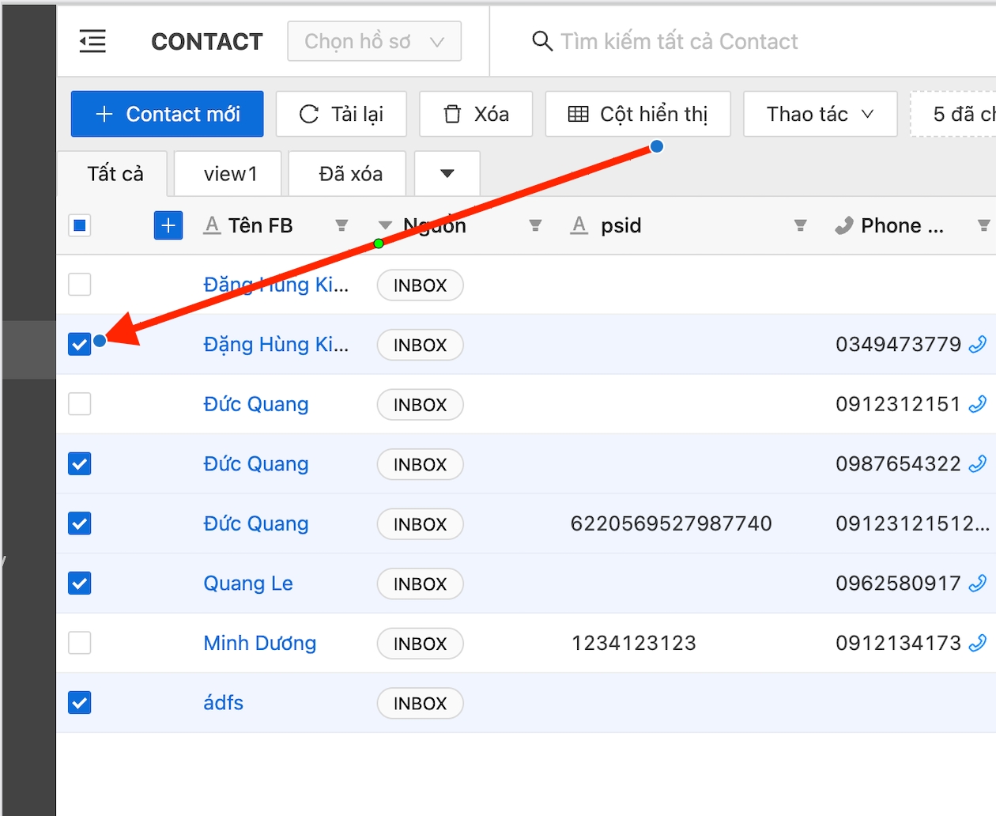Open the Chọn hồ sơ dropdown
Screen dimensions: 996x816
click(x=374, y=41)
